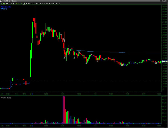
Task: Activate the white crosshair plus tool
Action: click(x=29, y=4)
